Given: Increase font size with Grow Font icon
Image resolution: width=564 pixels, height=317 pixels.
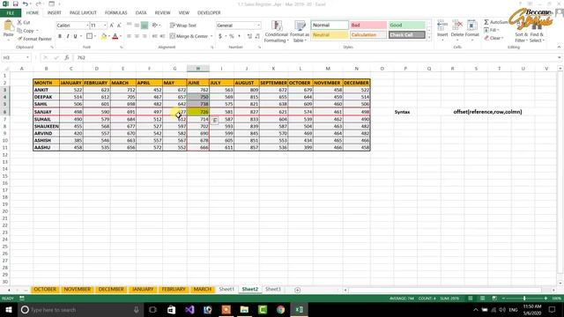Looking at the screenshot, I should point(112,26).
